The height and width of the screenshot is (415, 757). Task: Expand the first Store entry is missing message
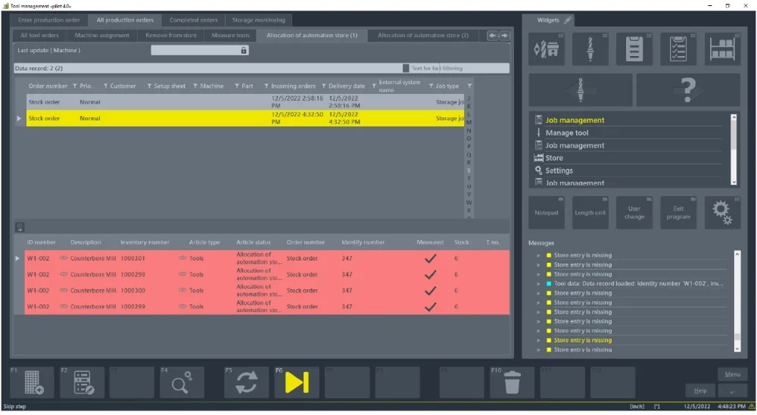click(539, 256)
